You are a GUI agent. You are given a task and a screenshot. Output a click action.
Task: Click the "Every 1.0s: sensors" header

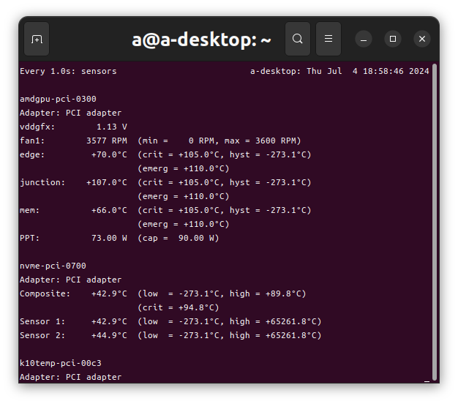[x=68, y=71]
